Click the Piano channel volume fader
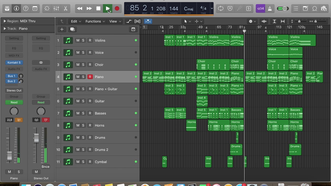The image size is (331, 186). [9, 156]
